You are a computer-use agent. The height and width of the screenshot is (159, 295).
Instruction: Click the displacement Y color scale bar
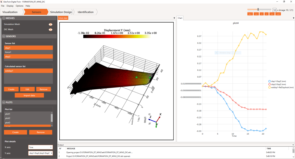click(x=117, y=36)
